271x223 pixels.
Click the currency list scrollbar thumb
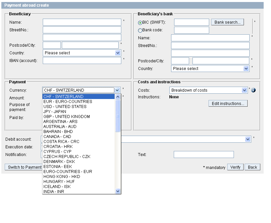[x=118, y=116]
